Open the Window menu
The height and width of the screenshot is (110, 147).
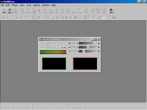[46, 5]
